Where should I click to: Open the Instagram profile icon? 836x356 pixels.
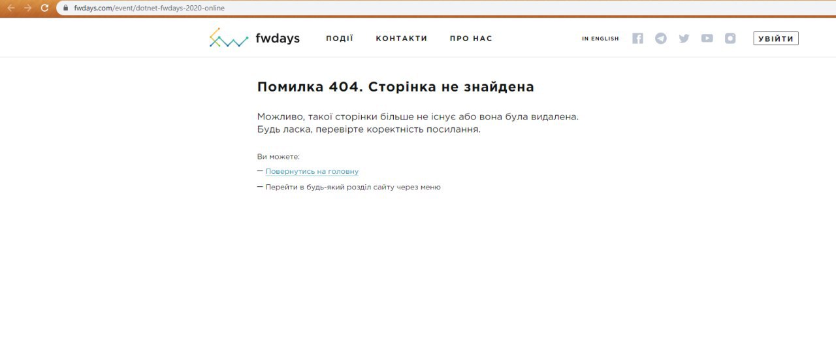[x=730, y=39]
